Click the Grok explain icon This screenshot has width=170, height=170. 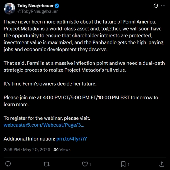pyautogui.click(x=155, y=6)
